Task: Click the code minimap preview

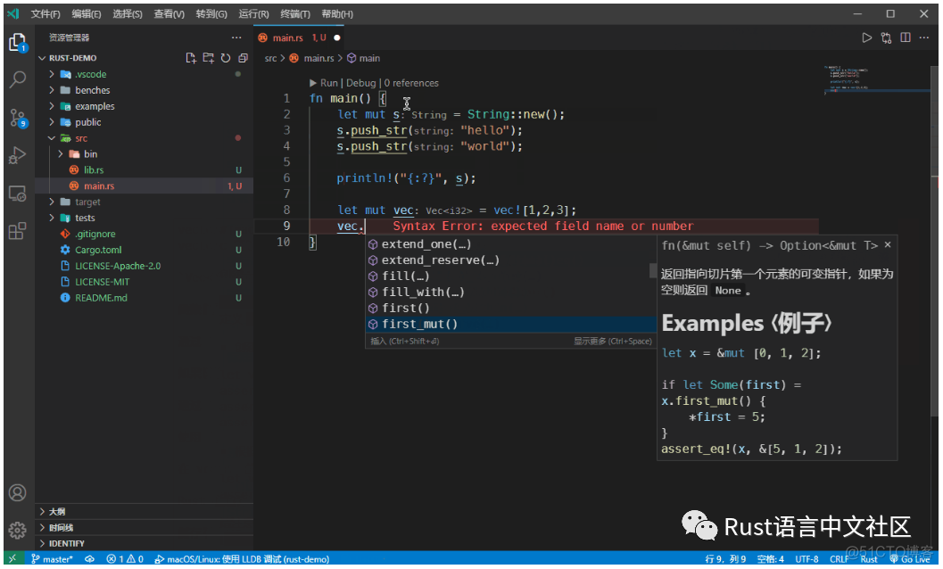Action: [876, 80]
